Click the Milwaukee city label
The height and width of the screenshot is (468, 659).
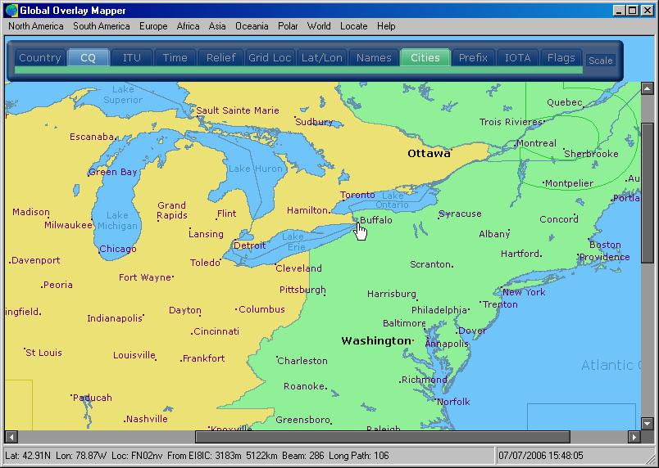(68, 226)
